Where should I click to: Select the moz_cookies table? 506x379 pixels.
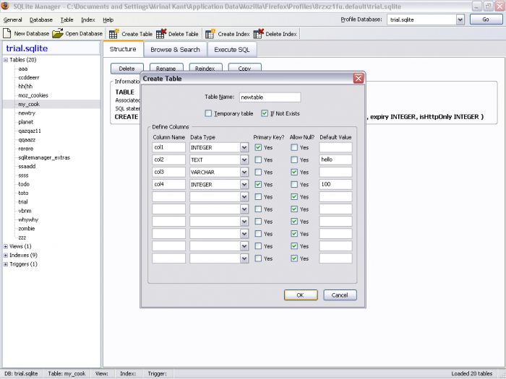click(x=33, y=95)
